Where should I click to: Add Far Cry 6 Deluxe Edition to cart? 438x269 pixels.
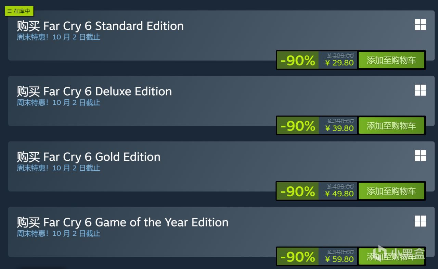click(391, 126)
